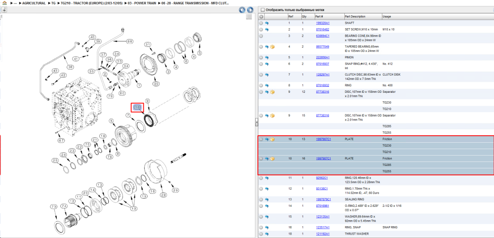Click the Part Description column header
The image size is (494, 238).
click(355, 16)
